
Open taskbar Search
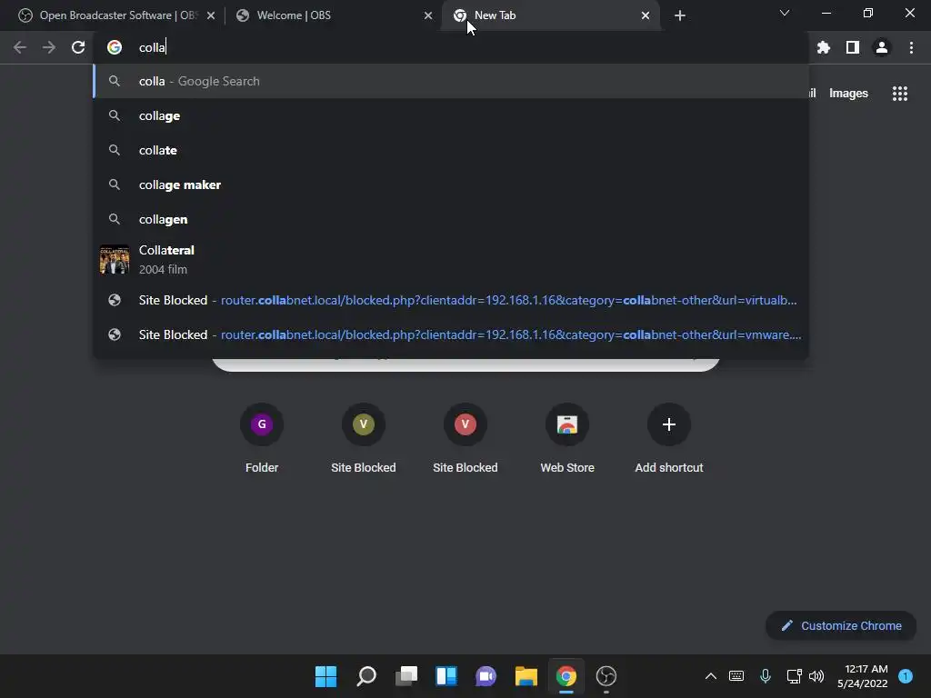click(366, 676)
